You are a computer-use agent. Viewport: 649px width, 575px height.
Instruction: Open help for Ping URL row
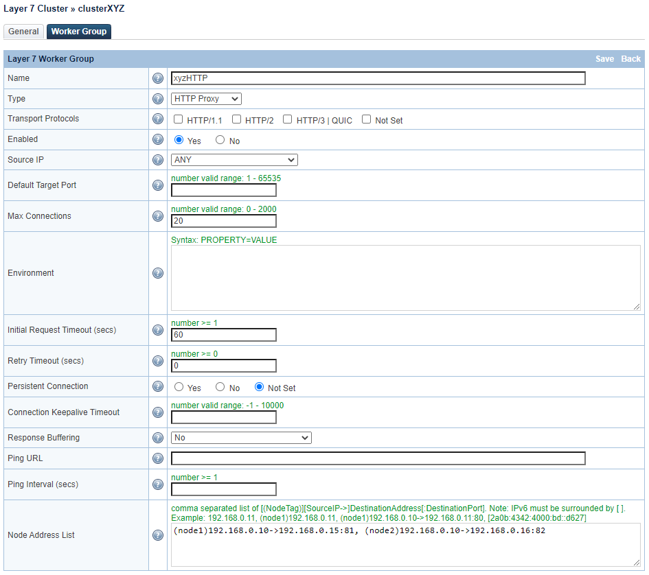(158, 458)
